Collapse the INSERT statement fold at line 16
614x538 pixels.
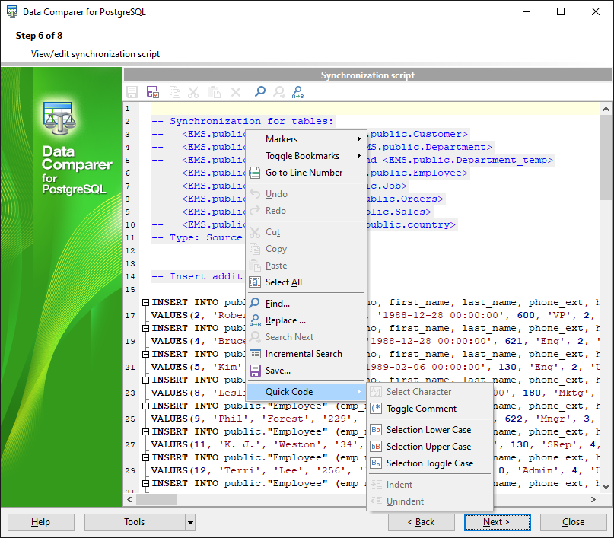tap(145, 302)
